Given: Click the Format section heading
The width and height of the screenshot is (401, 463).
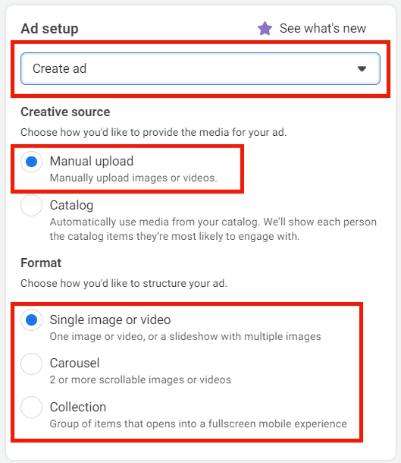Looking at the screenshot, I should point(41,263).
